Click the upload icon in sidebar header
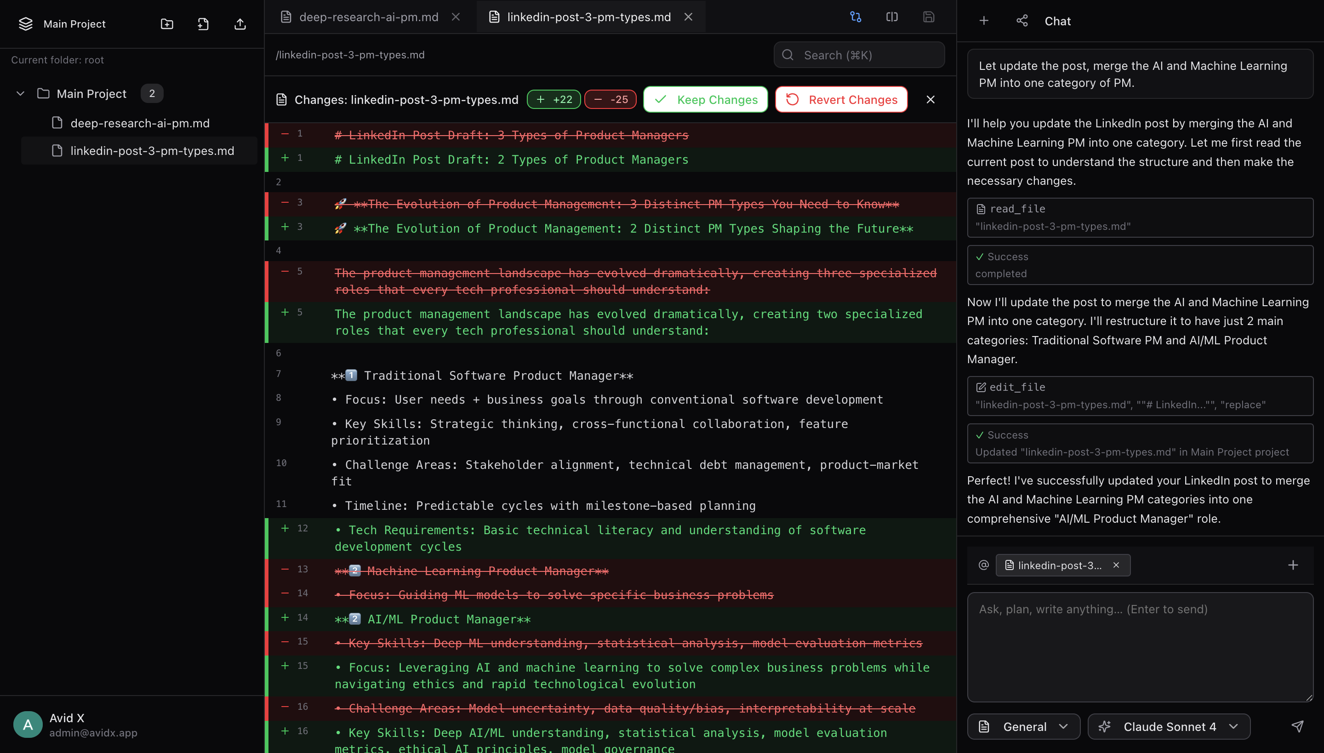 pyautogui.click(x=240, y=24)
